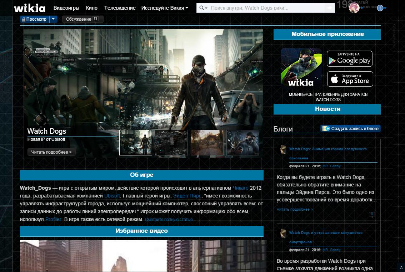Open MR. Grizzly's profile under the second blog post
Screen dimensions: 405x272
pos(332,250)
